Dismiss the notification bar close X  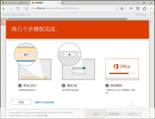(x=150, y=15)
